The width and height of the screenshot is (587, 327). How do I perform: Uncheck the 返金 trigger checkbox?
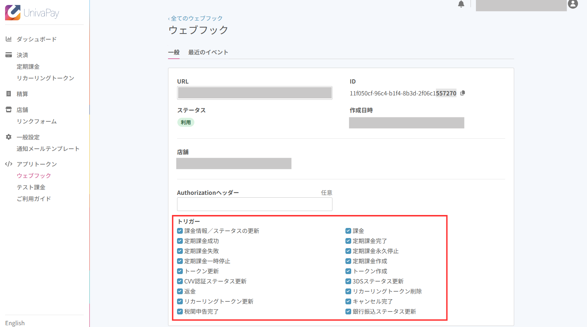tap(180, 291)
